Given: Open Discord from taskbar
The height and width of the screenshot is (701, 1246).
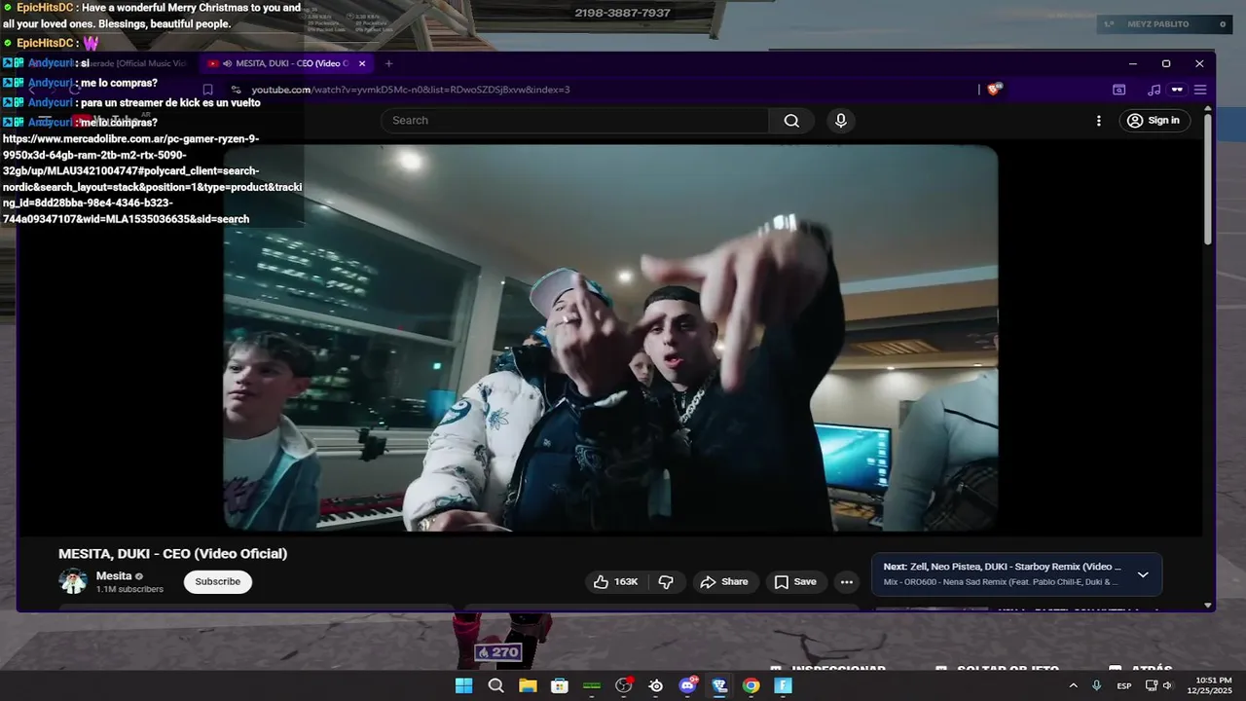Looking at the screenshot, I should [x=688, y=685].
